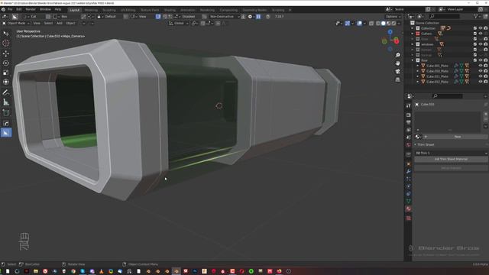Screen dimensions: 489x275
Task: Open the Options dropdown in viewport header
Action: [x=393, y=17]
